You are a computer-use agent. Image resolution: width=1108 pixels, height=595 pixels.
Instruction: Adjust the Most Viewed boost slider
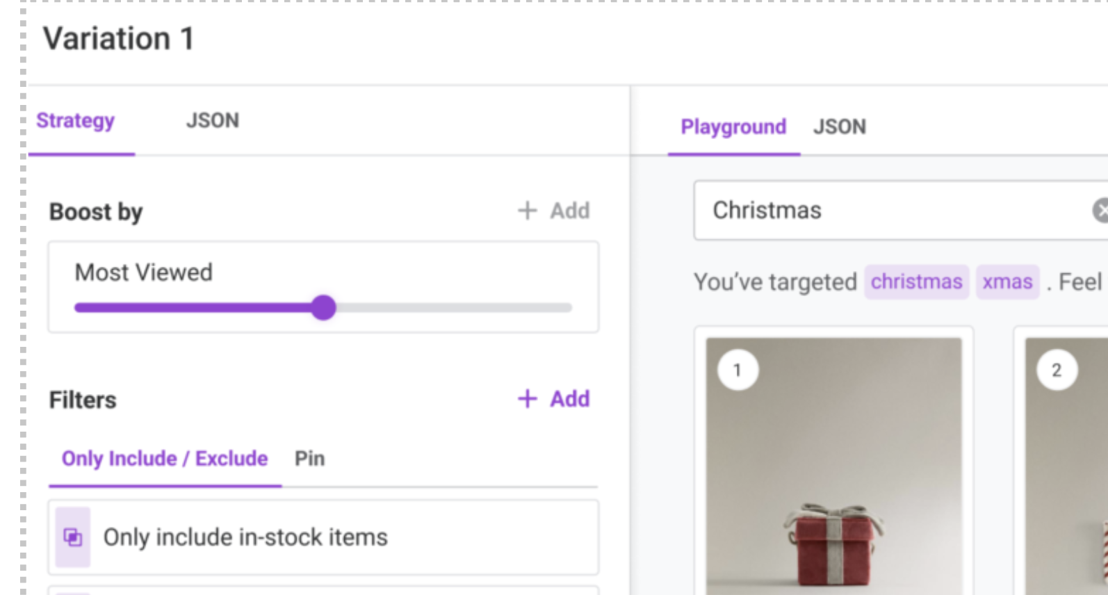(323, 307)
